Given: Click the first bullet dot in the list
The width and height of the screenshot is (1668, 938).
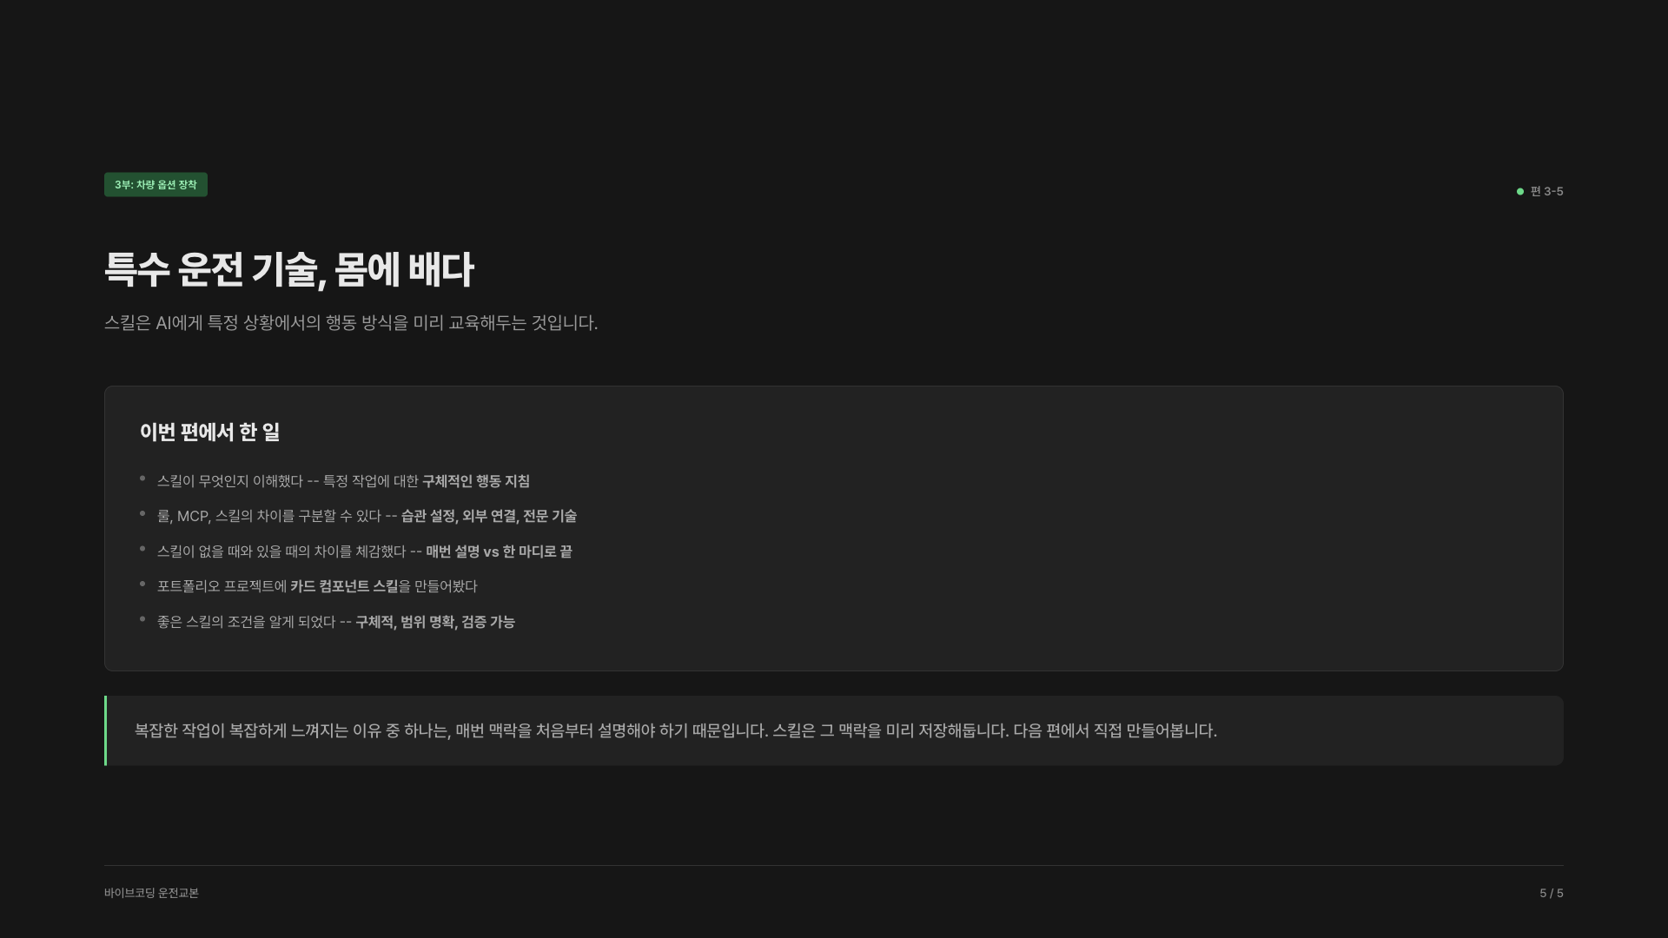Looking at the screenshot, I should [x=142, y=479].
